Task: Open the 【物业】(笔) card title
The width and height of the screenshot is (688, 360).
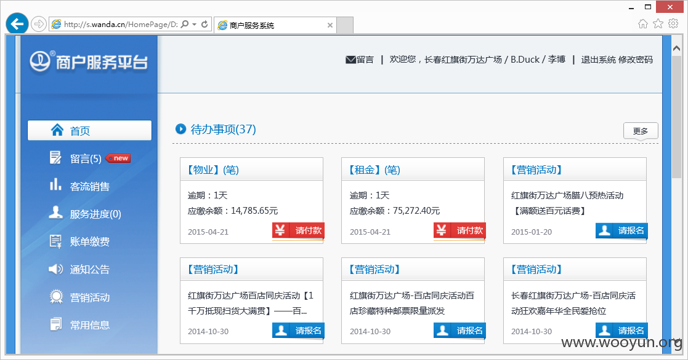Action: pyautogui.click(x=212, y=170)
